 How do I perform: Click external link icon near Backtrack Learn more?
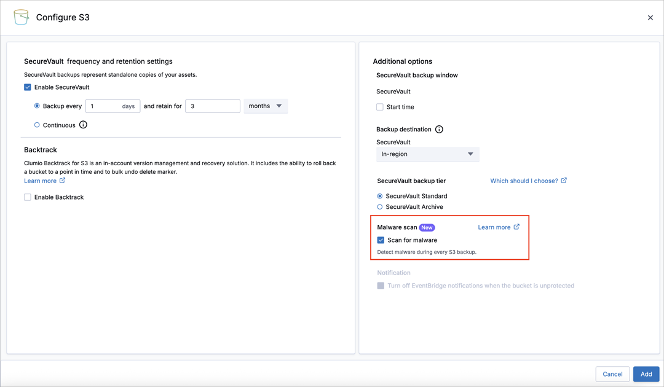[62, 181]
